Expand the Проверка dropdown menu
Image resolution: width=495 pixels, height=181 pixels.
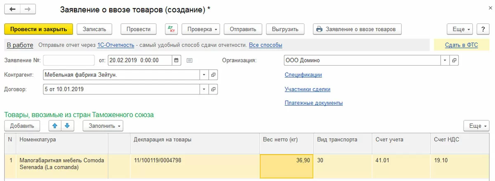[x=200, y=29]
